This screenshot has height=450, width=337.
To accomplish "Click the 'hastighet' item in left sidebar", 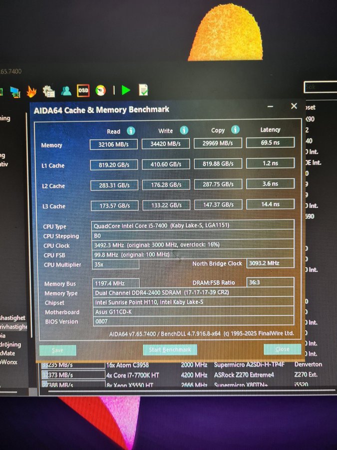I will [x=12, y=317].
